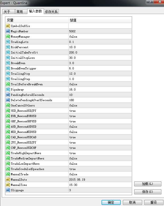This screenshot has height=206, width=164.
Task: Click the string icon beside SymbolSuffix
Action: 8,26
